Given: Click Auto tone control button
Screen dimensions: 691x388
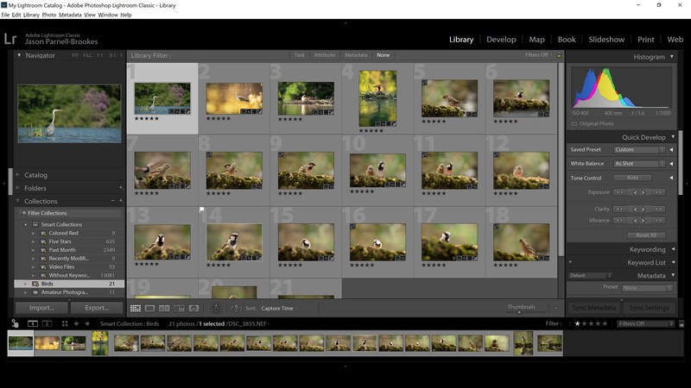Looking at the screenshot, I should point(632,178).
